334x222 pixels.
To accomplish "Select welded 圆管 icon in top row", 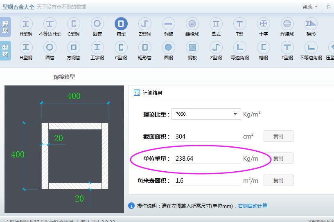I will pos(97,24).
